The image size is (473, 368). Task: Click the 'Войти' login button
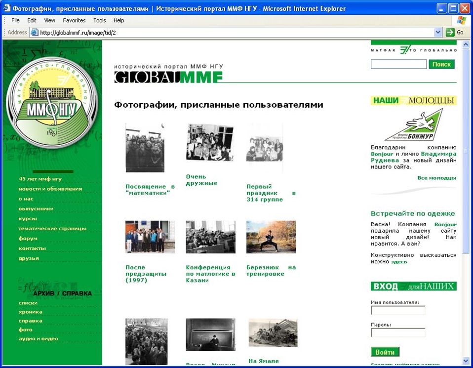point(385,352)
